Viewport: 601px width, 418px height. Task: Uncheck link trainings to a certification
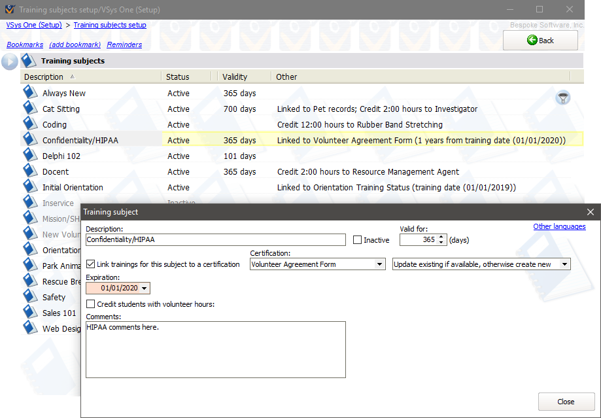pyautogui.click(x=90, y=264)
